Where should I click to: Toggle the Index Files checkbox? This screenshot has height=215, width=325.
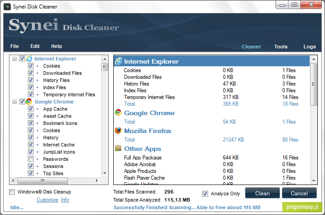tap(31, 87)
